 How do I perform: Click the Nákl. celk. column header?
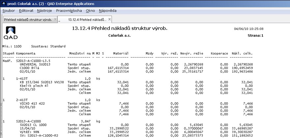[x=242, y=54]
